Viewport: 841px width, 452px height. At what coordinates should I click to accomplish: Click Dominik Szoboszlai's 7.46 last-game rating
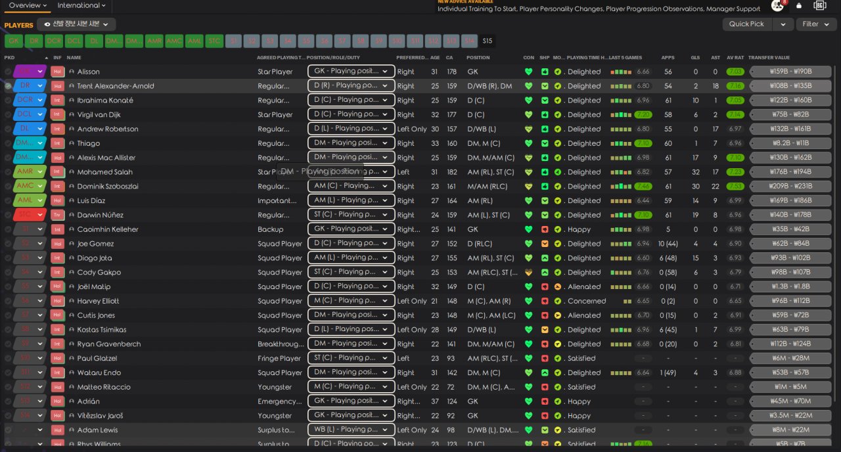pyautogui.click(x=643, y=187)
